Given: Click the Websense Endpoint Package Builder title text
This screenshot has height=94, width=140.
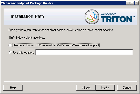Looking at the screenshot, I should pos(27,3).
